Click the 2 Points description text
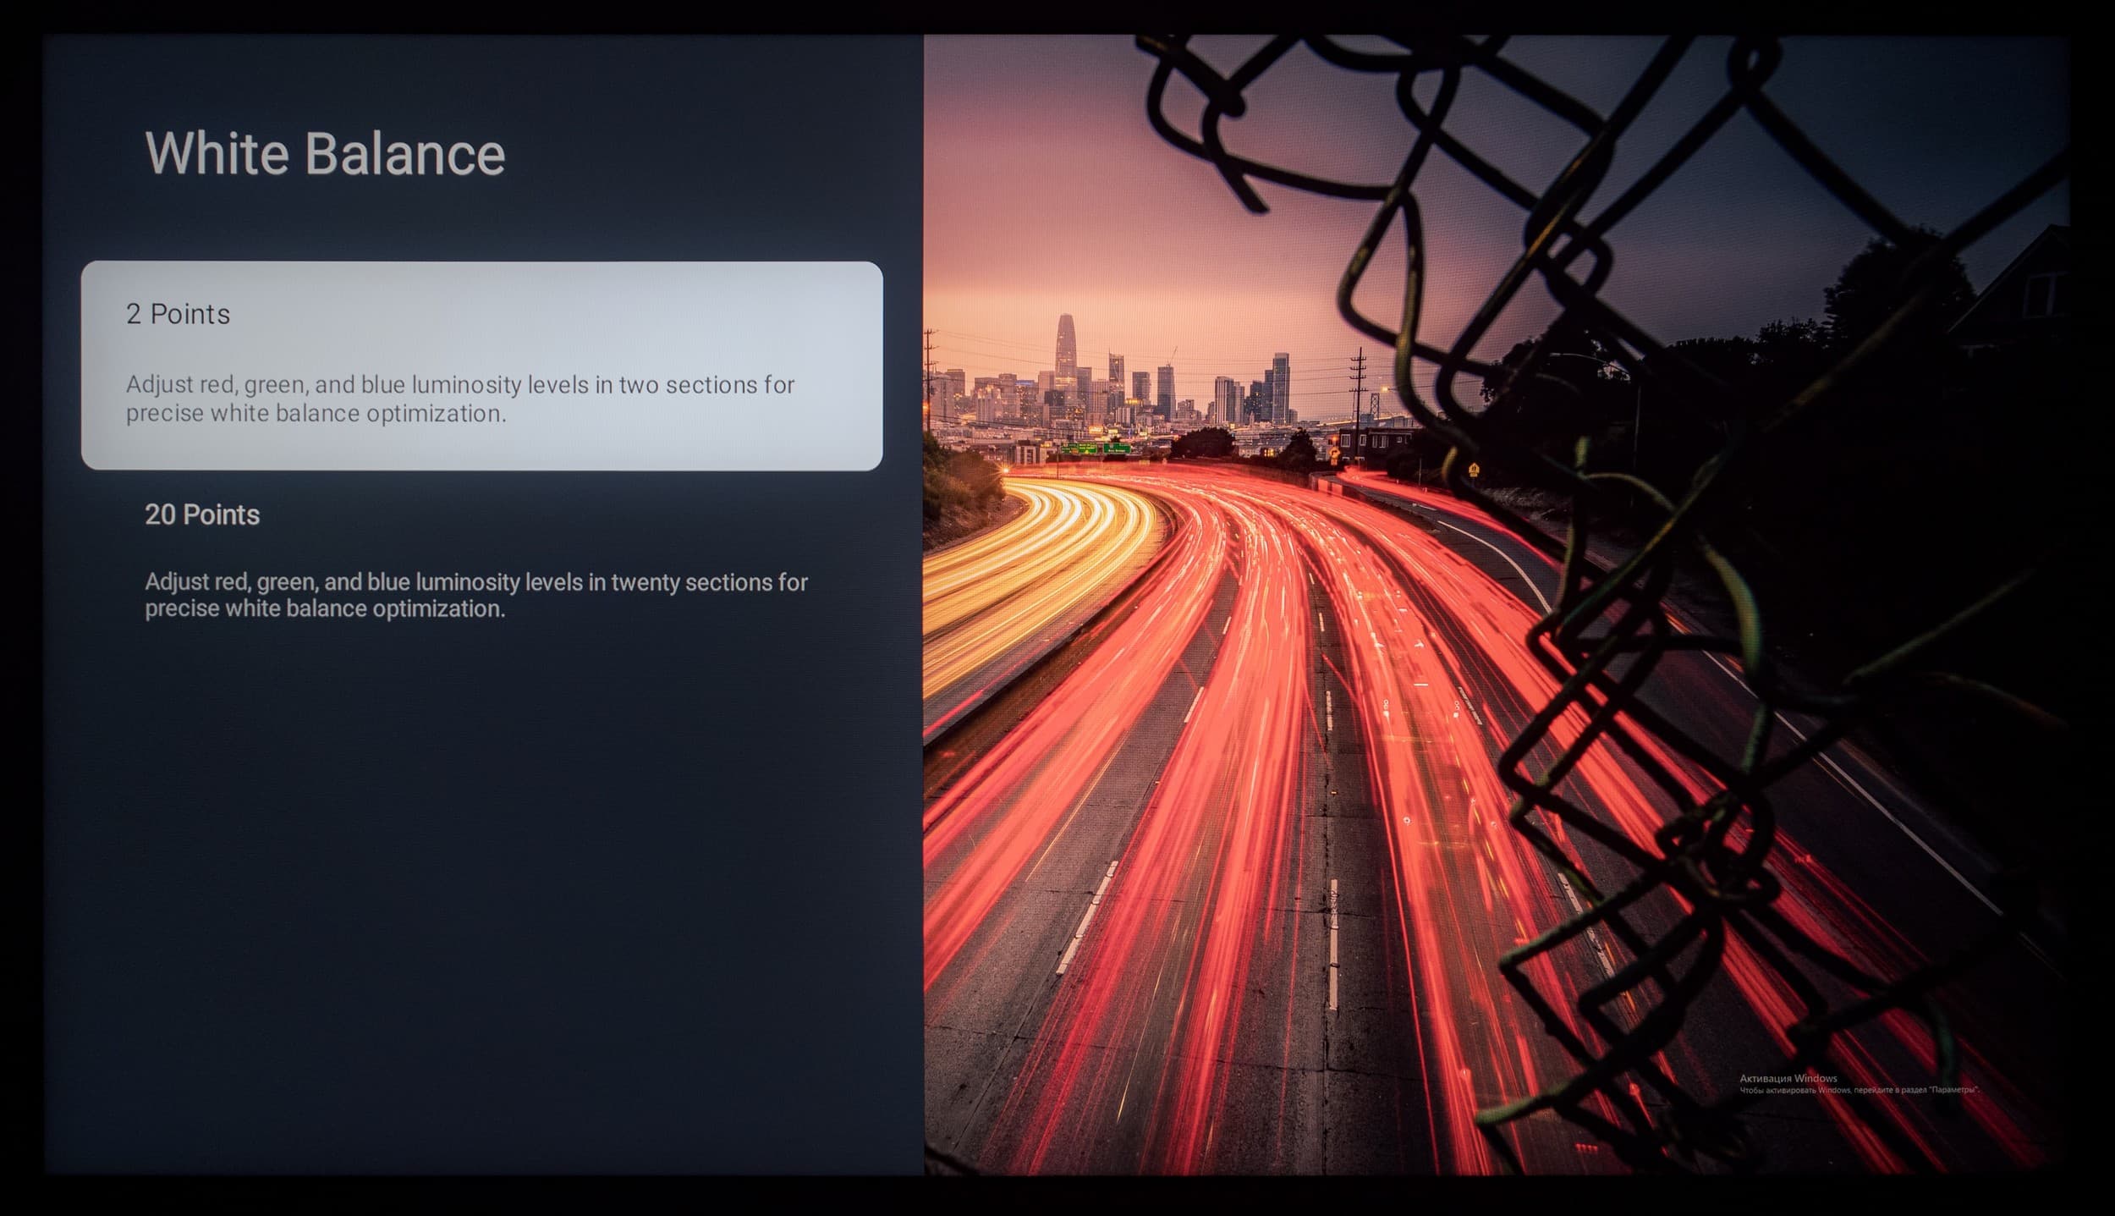2115x1216 pixels. pos(459,399)
